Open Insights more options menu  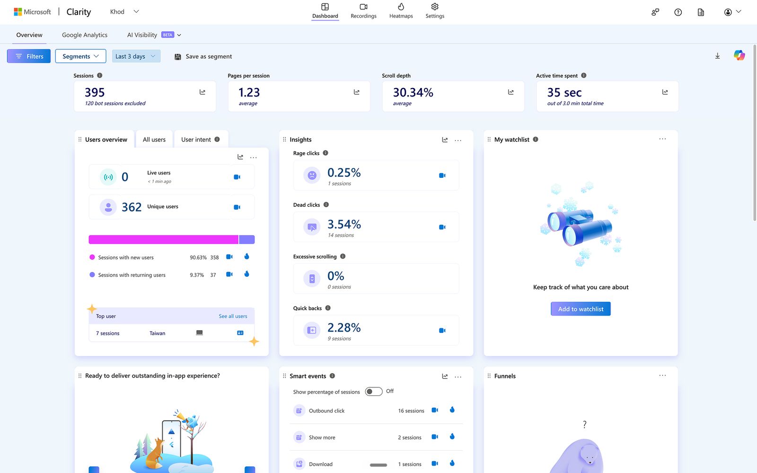pyautogui.click(x=458, y=140)
